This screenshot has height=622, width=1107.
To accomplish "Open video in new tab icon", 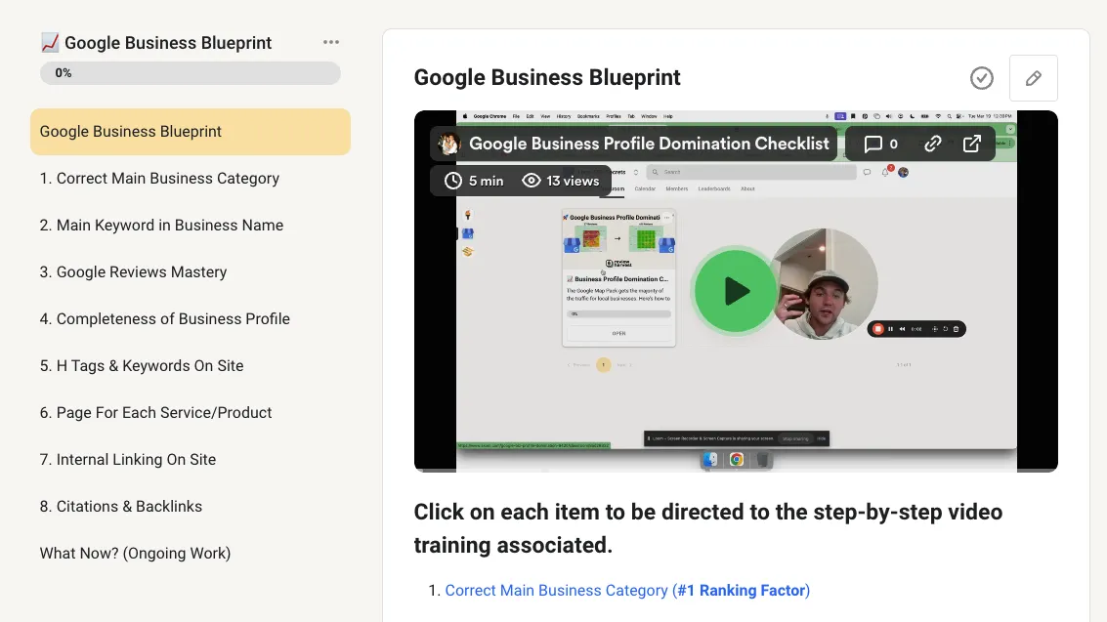I will (x=972, y=144).
